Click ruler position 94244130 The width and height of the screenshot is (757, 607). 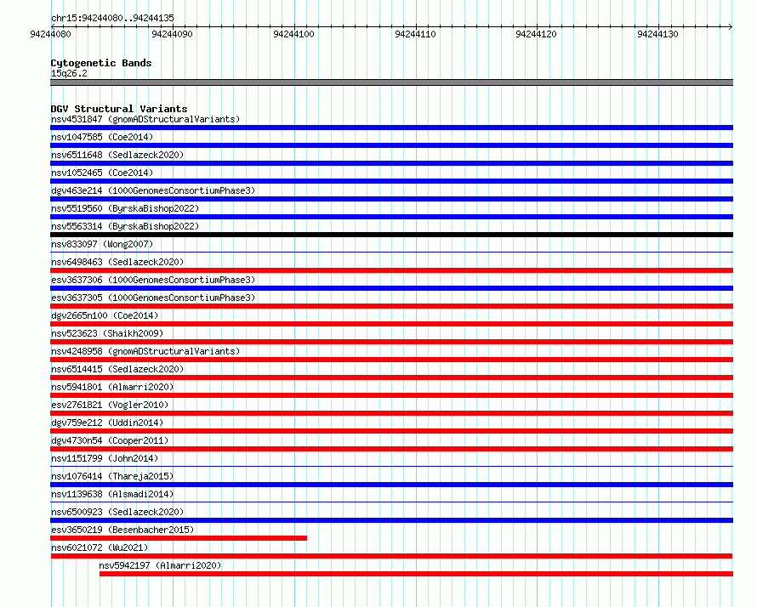click(x=657, y=34)
